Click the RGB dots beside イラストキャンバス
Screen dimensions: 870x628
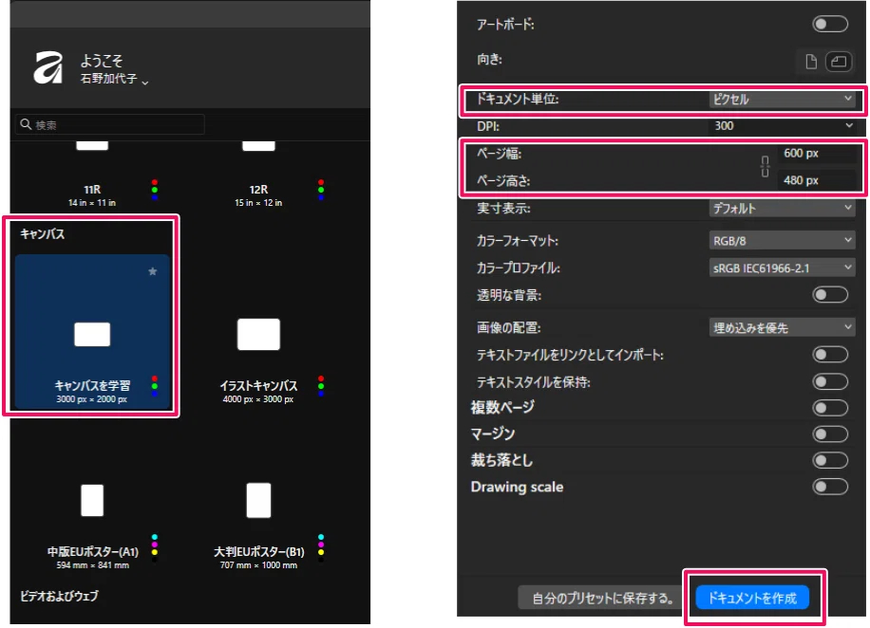tap(321, 386)
